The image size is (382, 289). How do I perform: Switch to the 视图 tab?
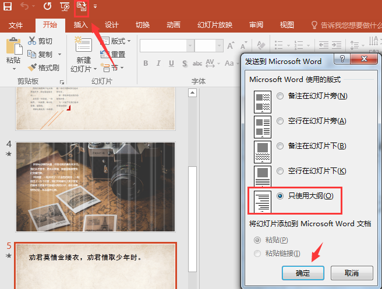(286, 25)
